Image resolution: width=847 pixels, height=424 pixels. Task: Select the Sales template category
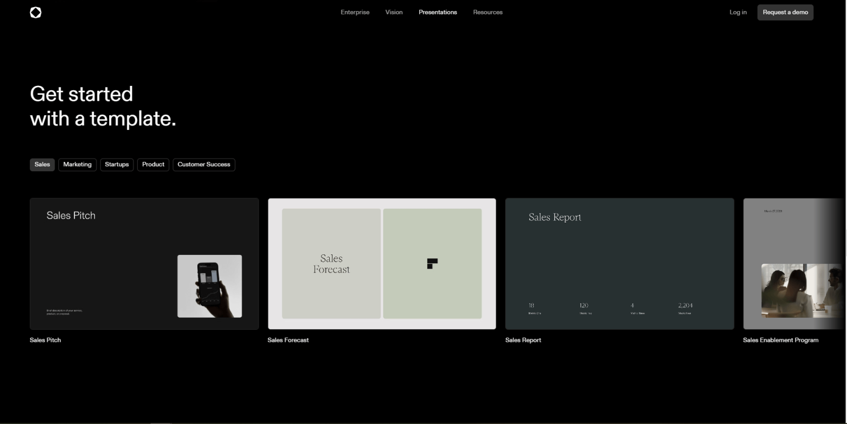42,165
